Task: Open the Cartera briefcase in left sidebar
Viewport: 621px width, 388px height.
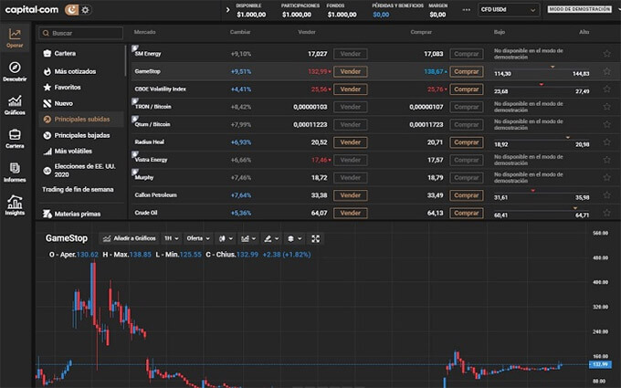Action: 15,139
